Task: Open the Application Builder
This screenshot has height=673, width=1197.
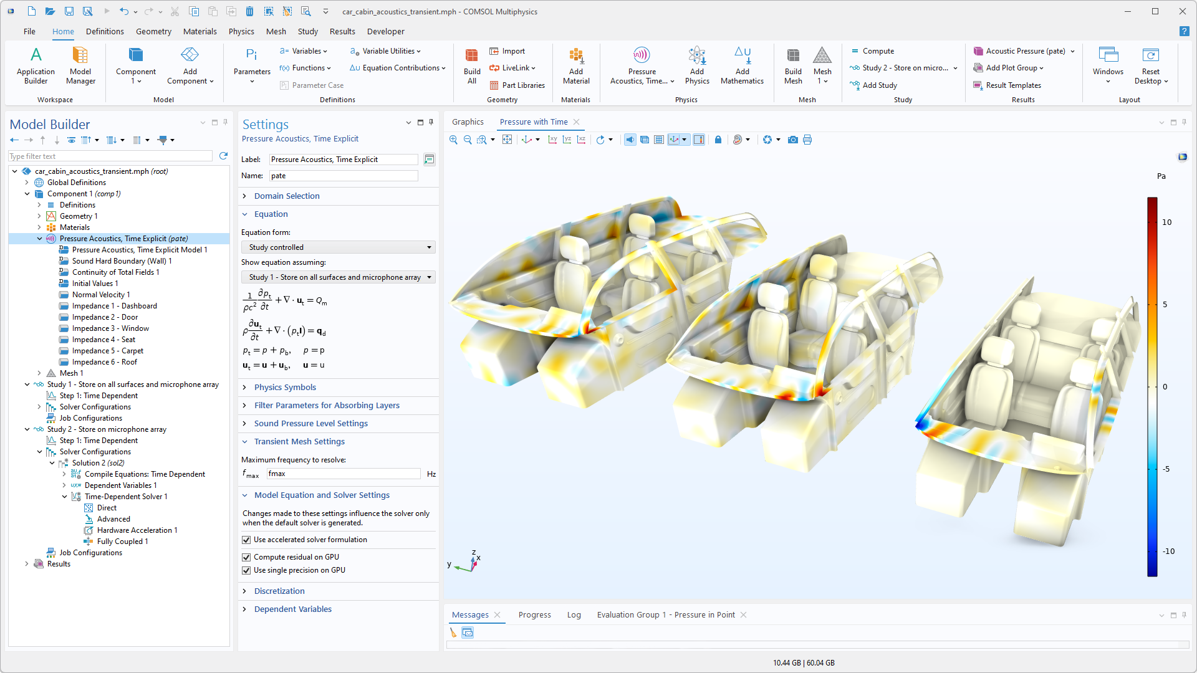Action: click(36, 65)
